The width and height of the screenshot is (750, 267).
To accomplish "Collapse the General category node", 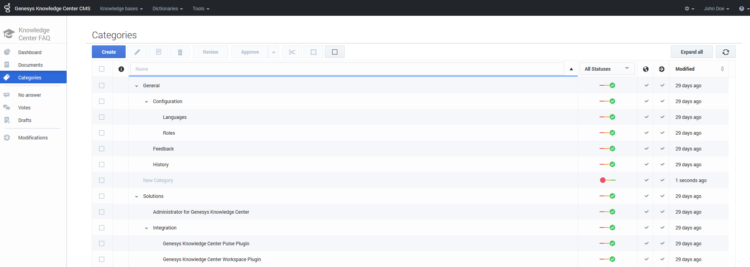I will tap(137, 86).
